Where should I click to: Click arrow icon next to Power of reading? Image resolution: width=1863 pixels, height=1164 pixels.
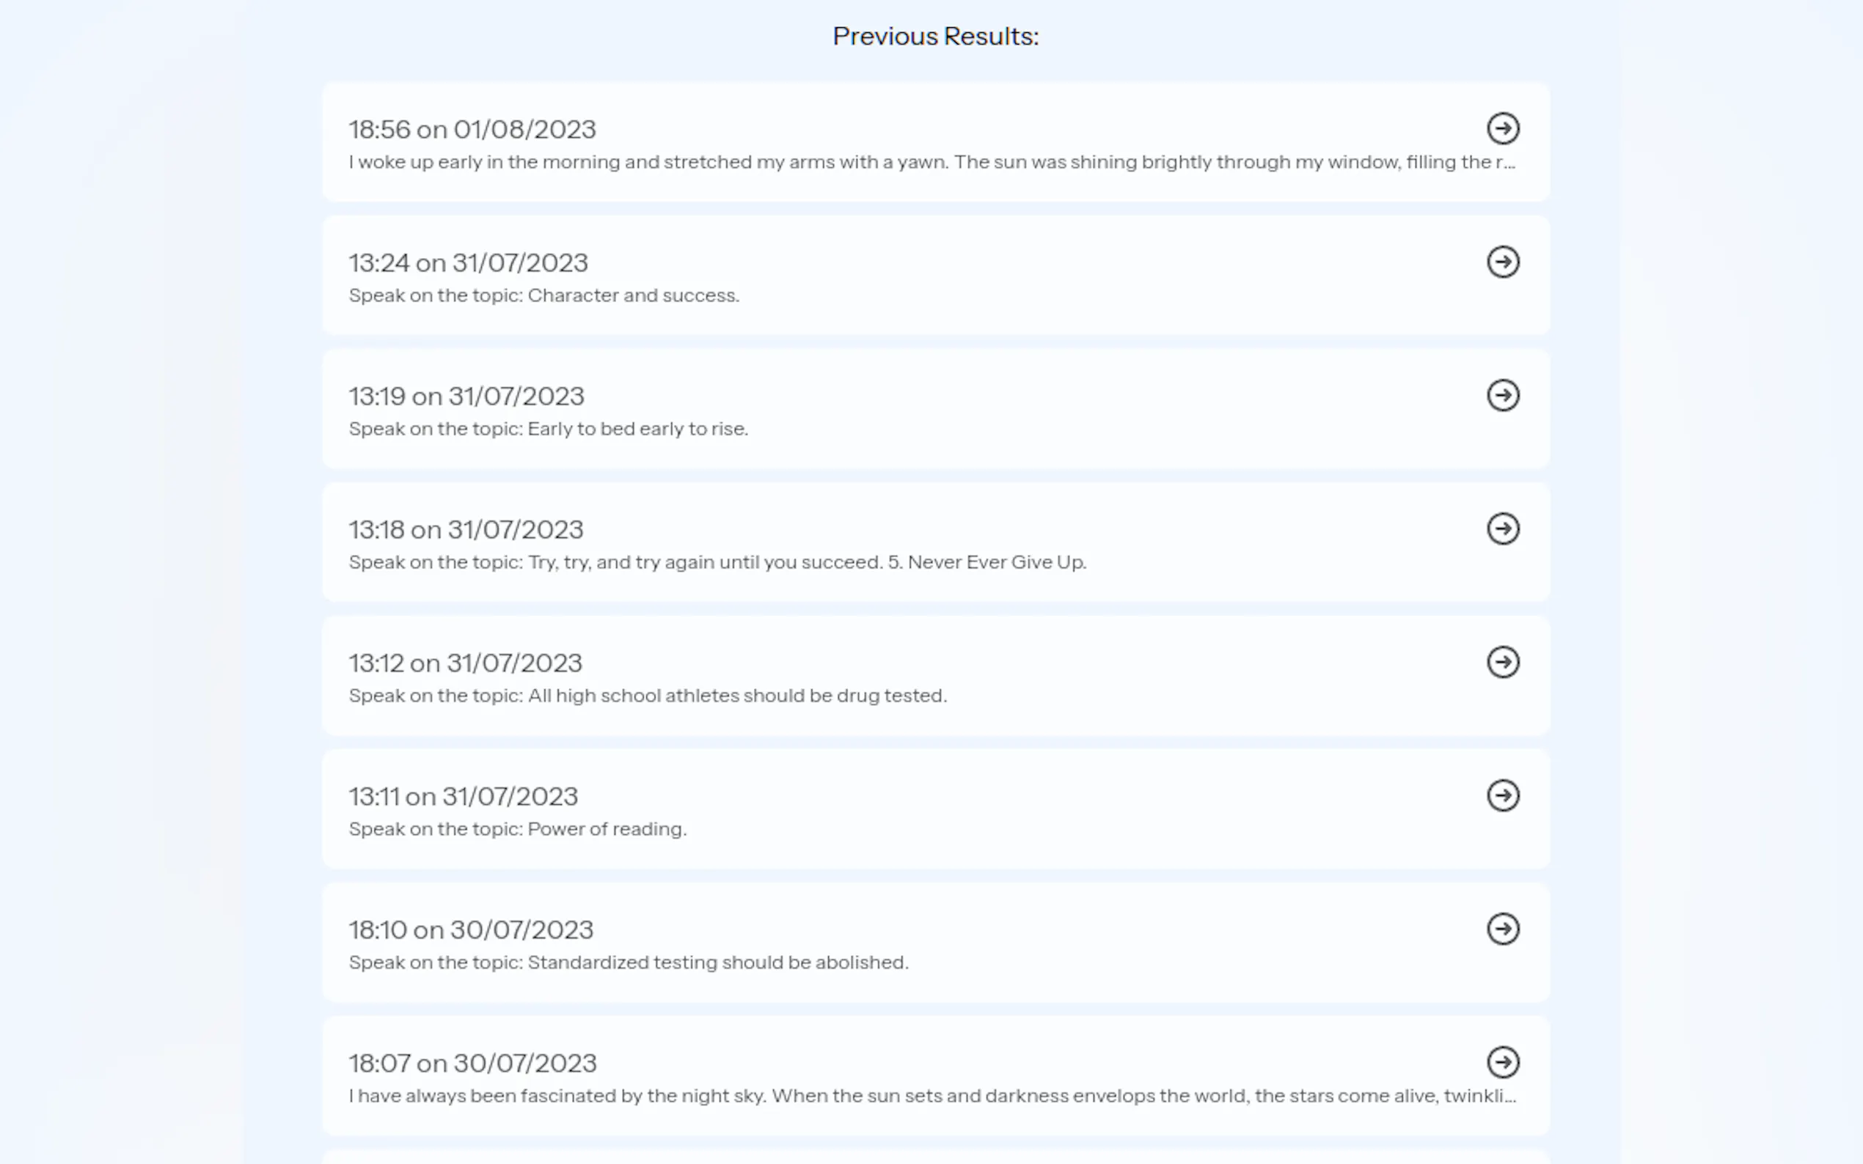(1502, 795)
